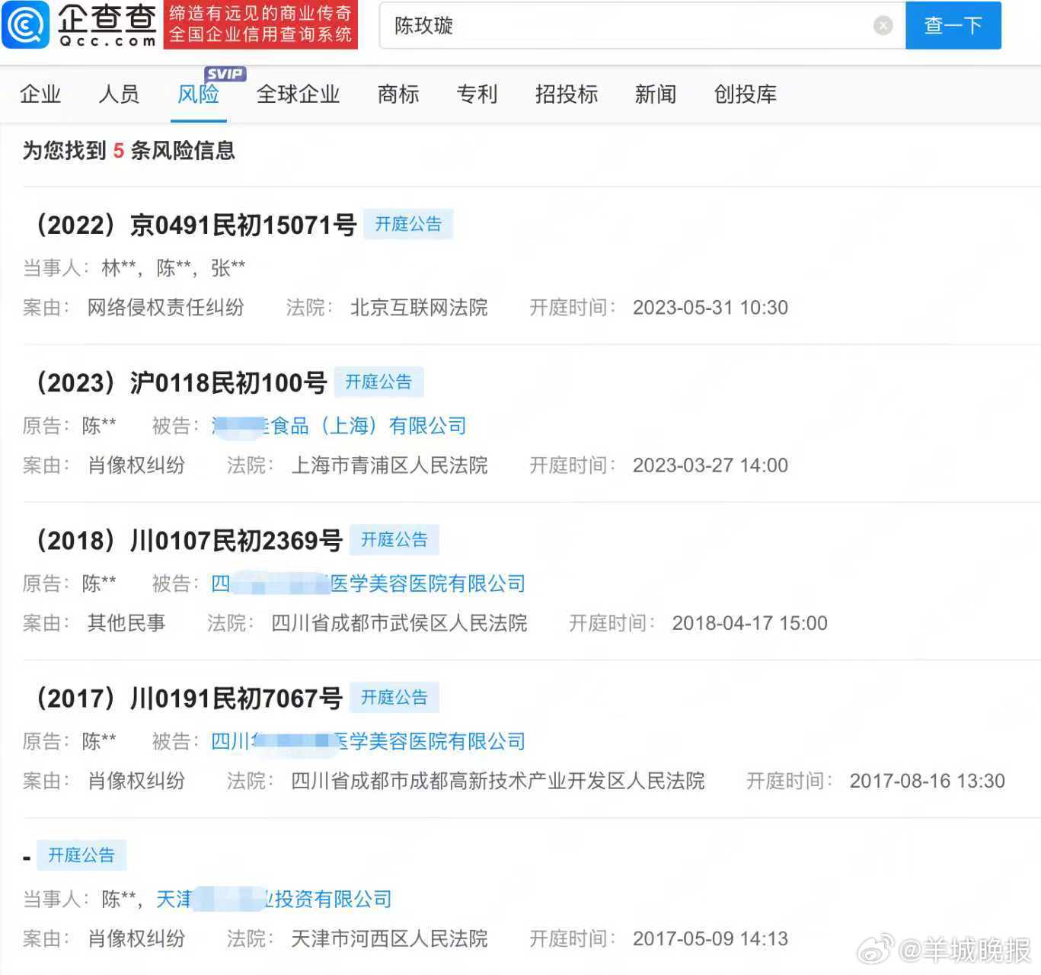The image size is (1041, 975).
Task: Click 开庭公告 tag beside 川0191民初7067号
Action: (394, 697)
